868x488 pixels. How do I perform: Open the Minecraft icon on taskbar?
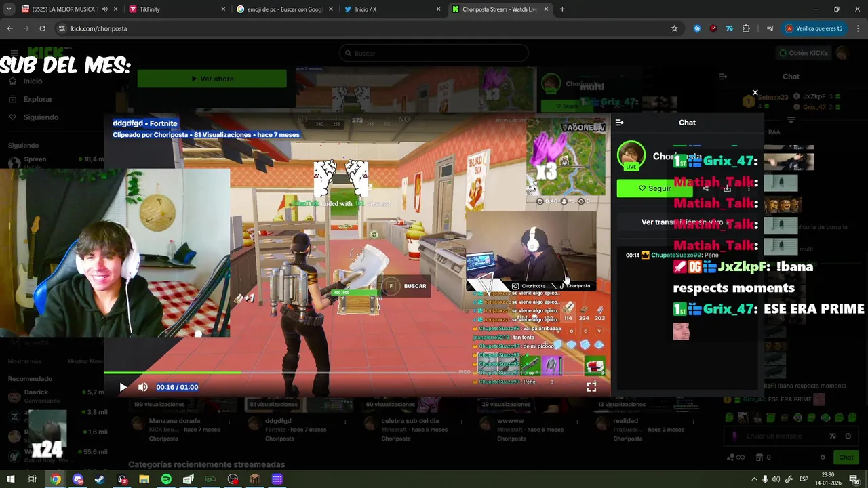[x=254, y=479]
